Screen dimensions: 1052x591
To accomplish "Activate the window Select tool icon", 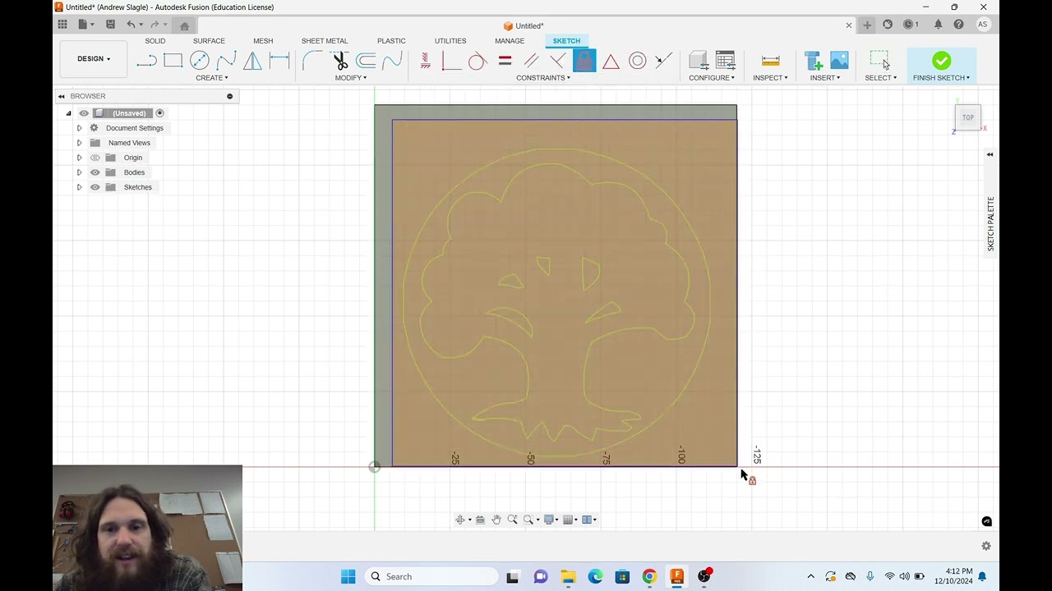I will click(x=880, y=61).
